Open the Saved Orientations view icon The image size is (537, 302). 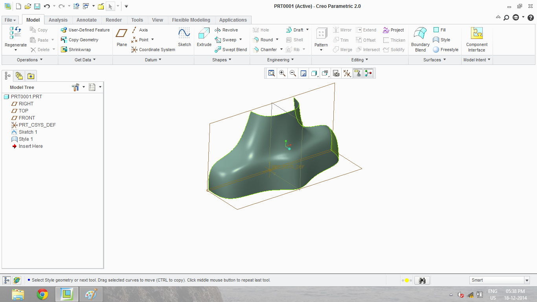pyautogui.click(x=325, y=73)
